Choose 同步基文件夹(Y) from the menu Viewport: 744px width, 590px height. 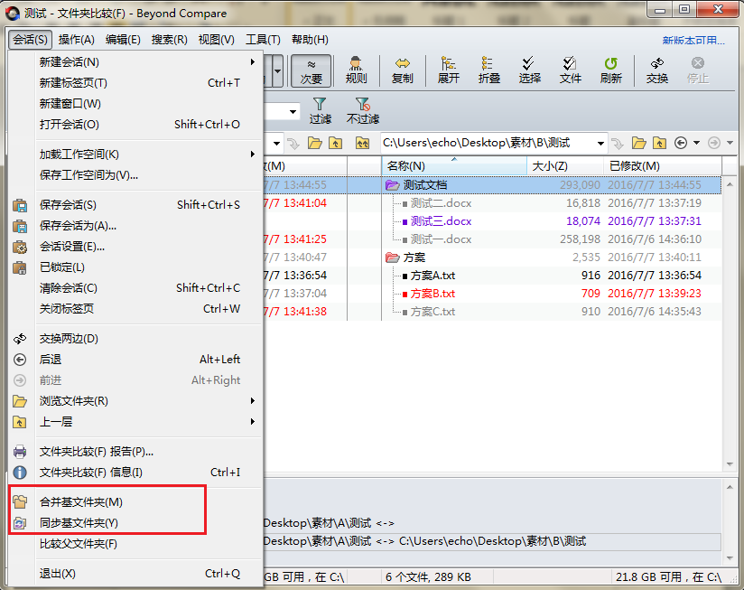click(x=79, y=523)
